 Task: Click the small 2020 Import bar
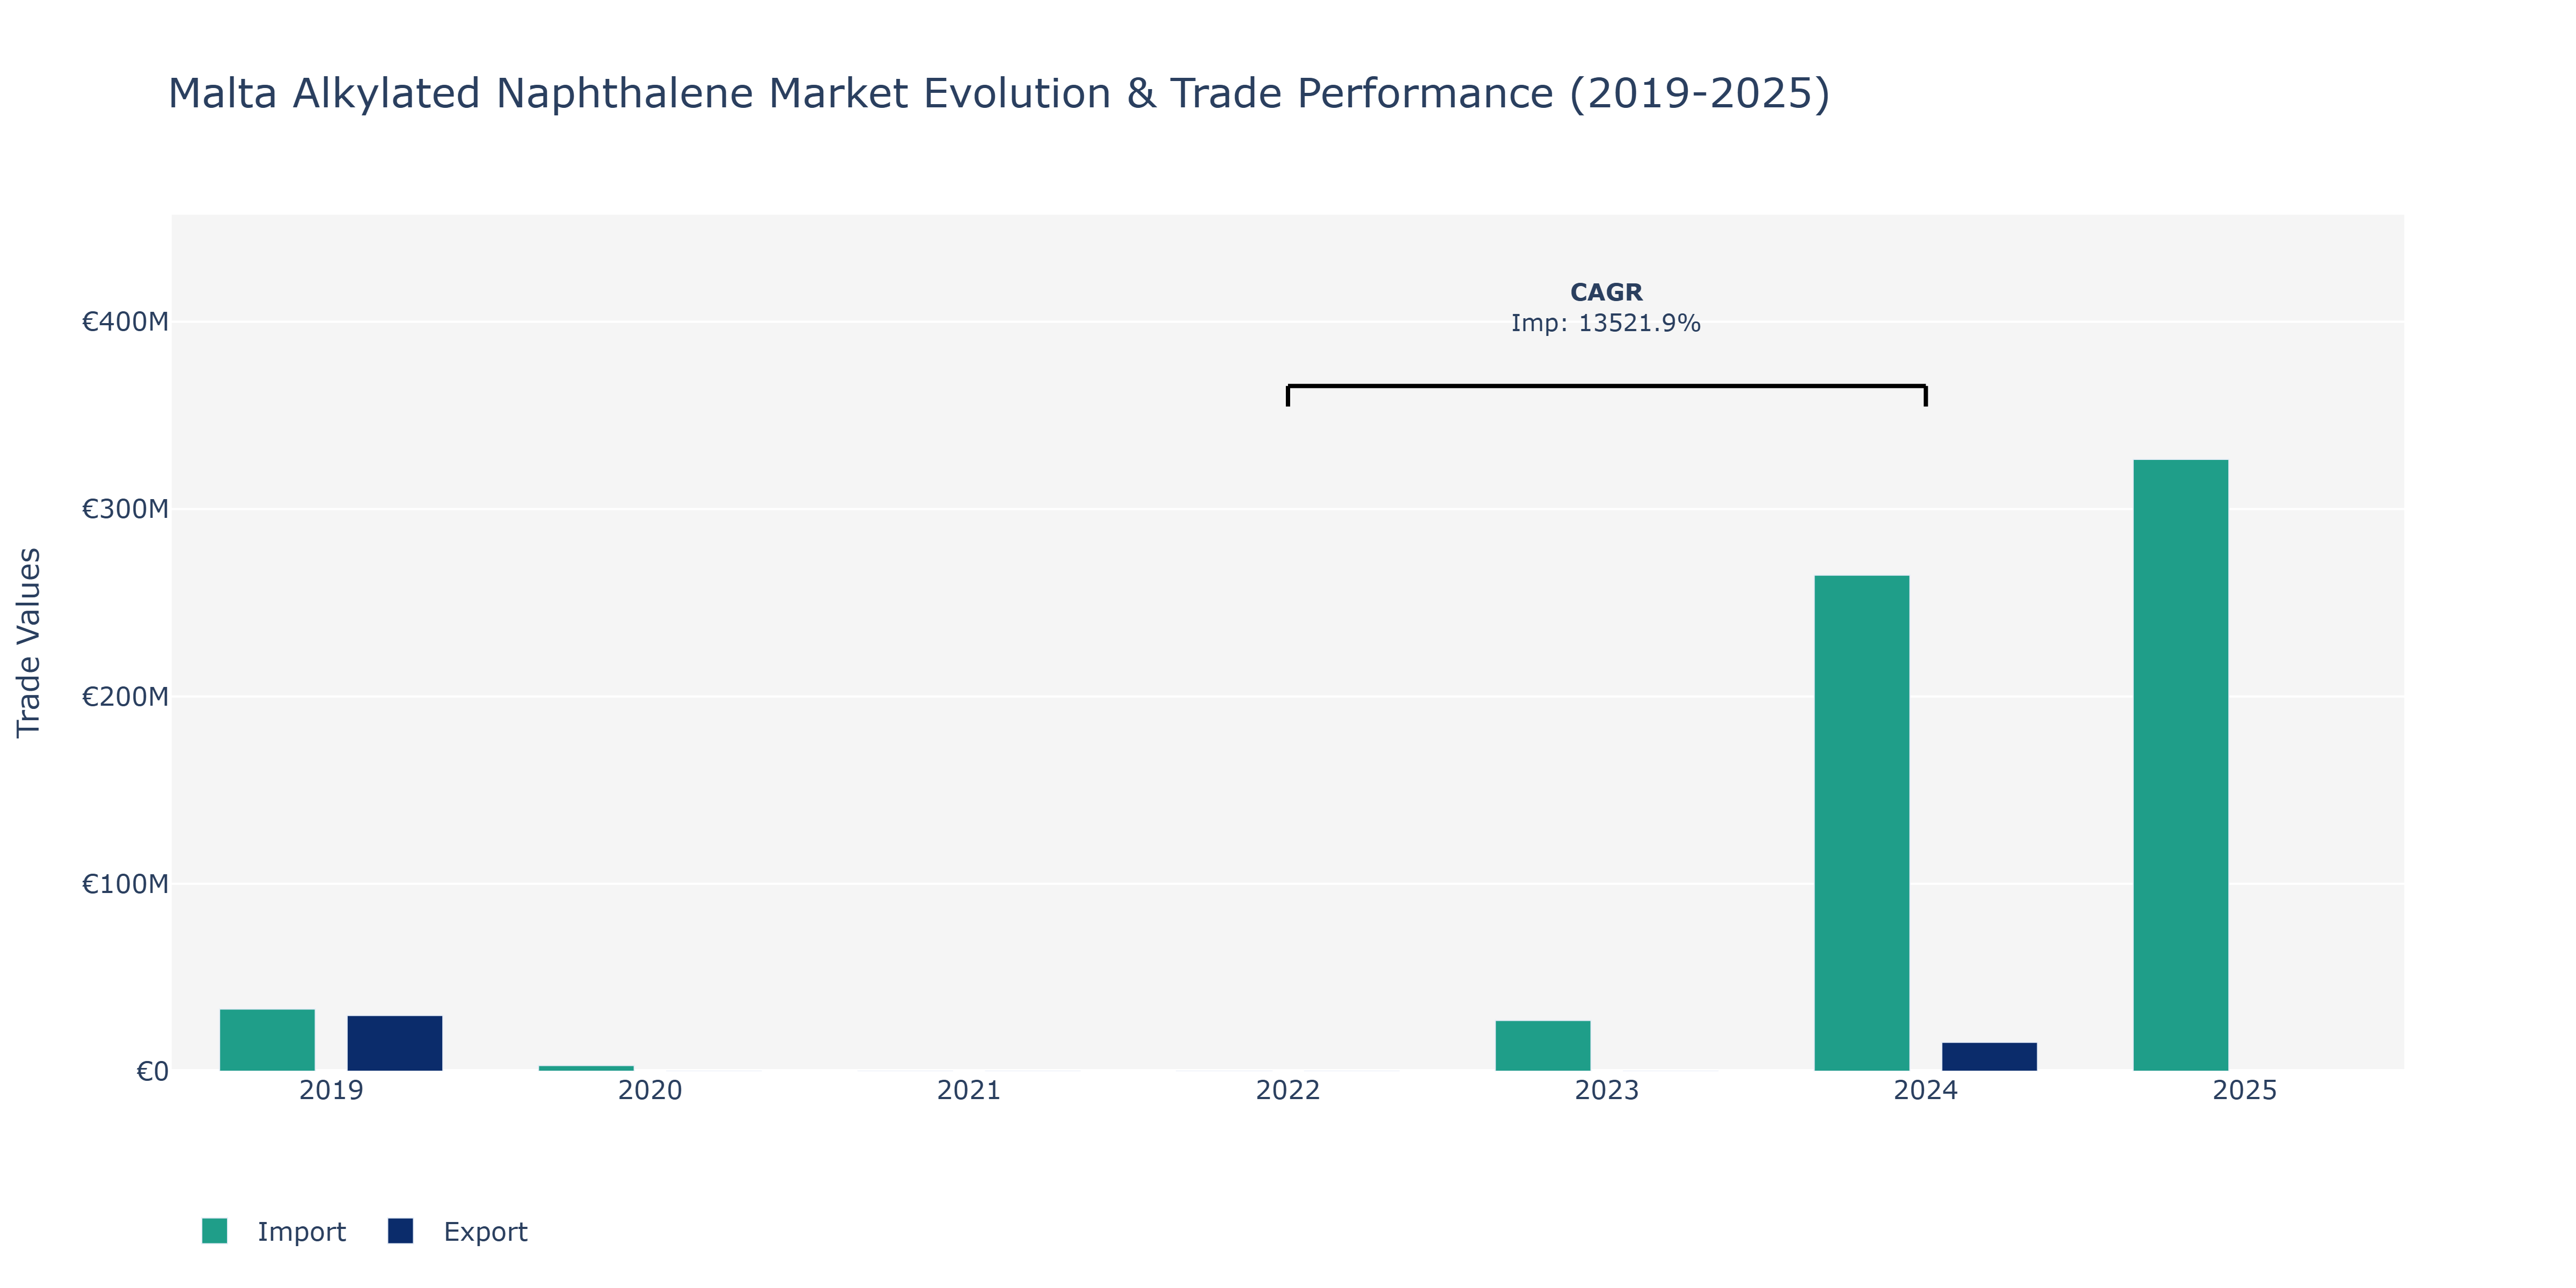click(586, 1068)
